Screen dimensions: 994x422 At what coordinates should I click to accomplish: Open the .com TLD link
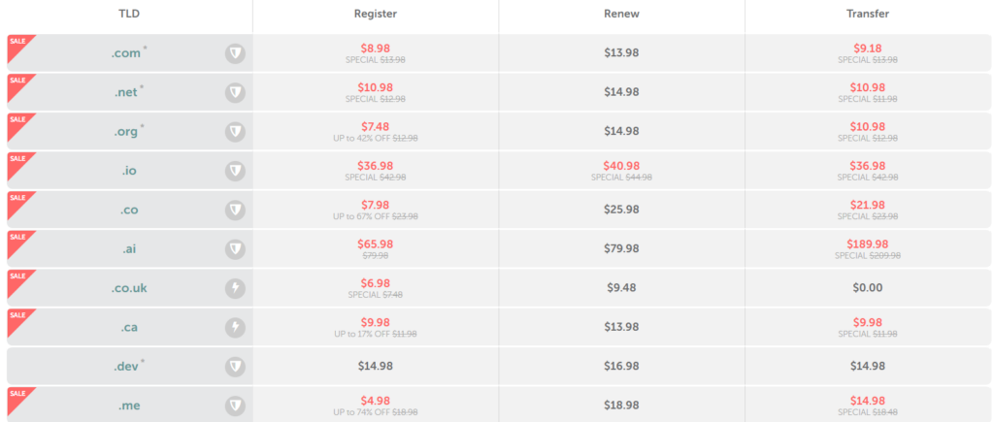coord(125,53)
